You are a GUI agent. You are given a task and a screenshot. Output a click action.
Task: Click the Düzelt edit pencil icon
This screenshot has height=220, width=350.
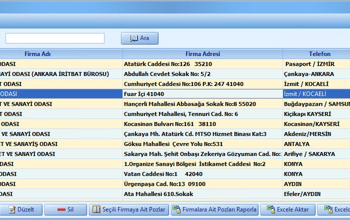[11, 209]
